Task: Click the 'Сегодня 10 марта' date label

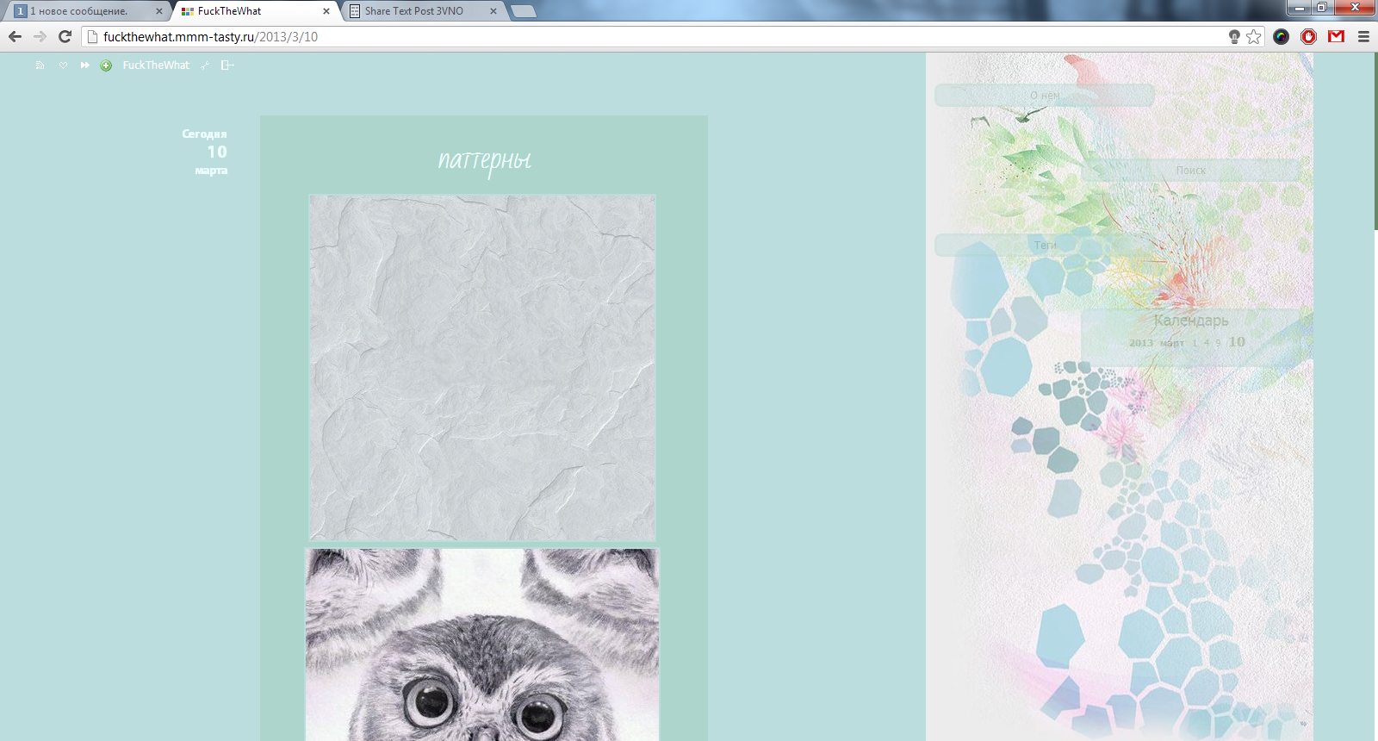Action: [206, 152]
